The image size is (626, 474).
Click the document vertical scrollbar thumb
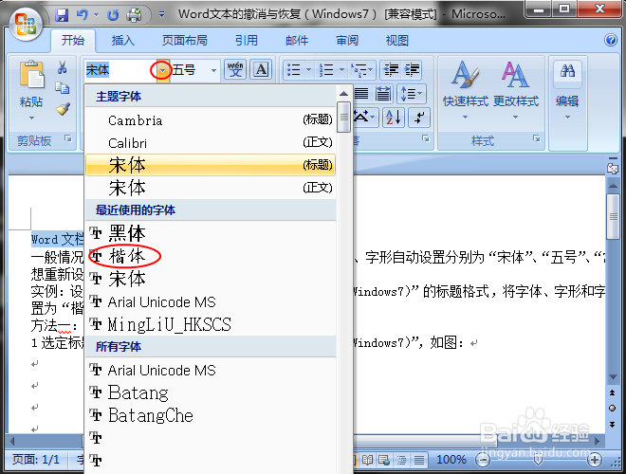click(x=613, y=217)
